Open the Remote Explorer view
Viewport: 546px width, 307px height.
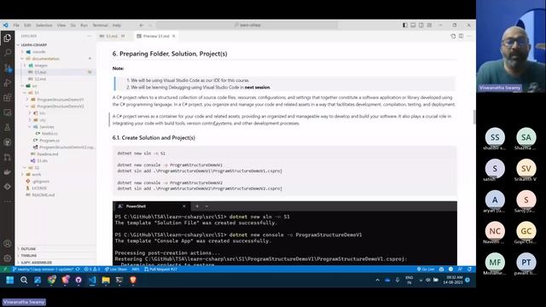click(8, 113)
